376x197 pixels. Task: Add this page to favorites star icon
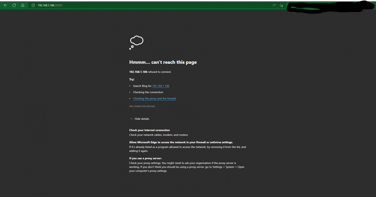click(x=281, y=5)
